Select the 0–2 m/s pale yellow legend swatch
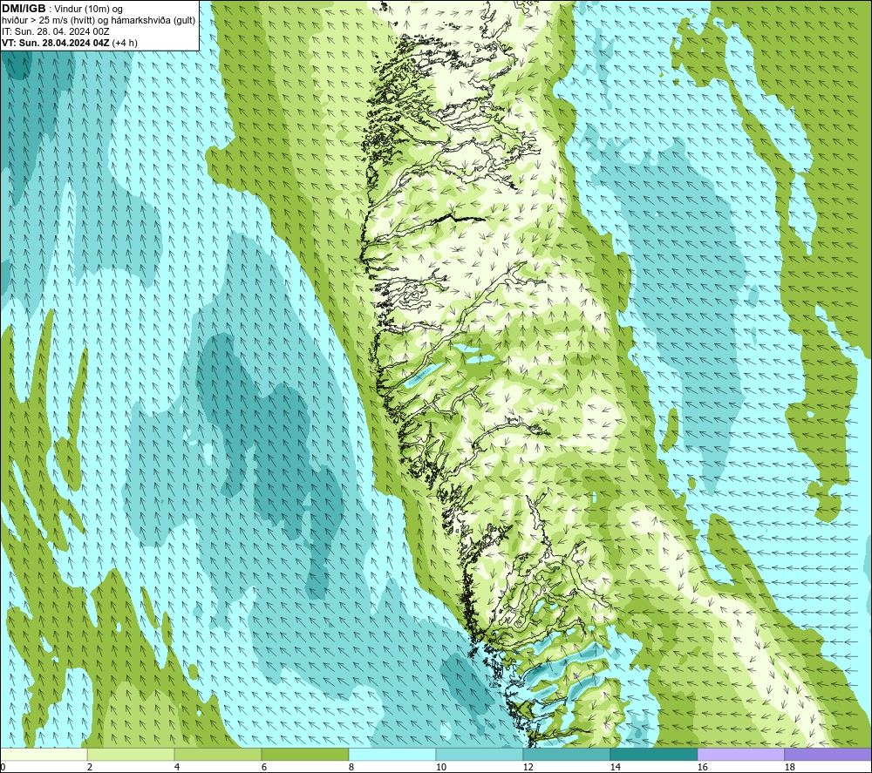 [44, 755]
